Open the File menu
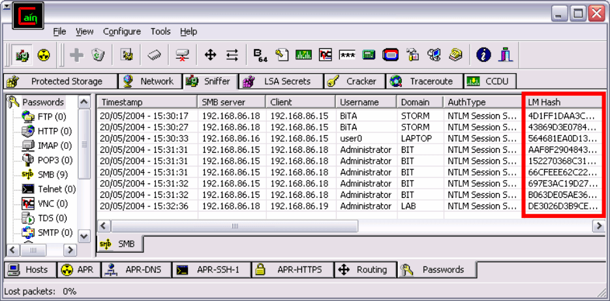 [x=59, y=31]
